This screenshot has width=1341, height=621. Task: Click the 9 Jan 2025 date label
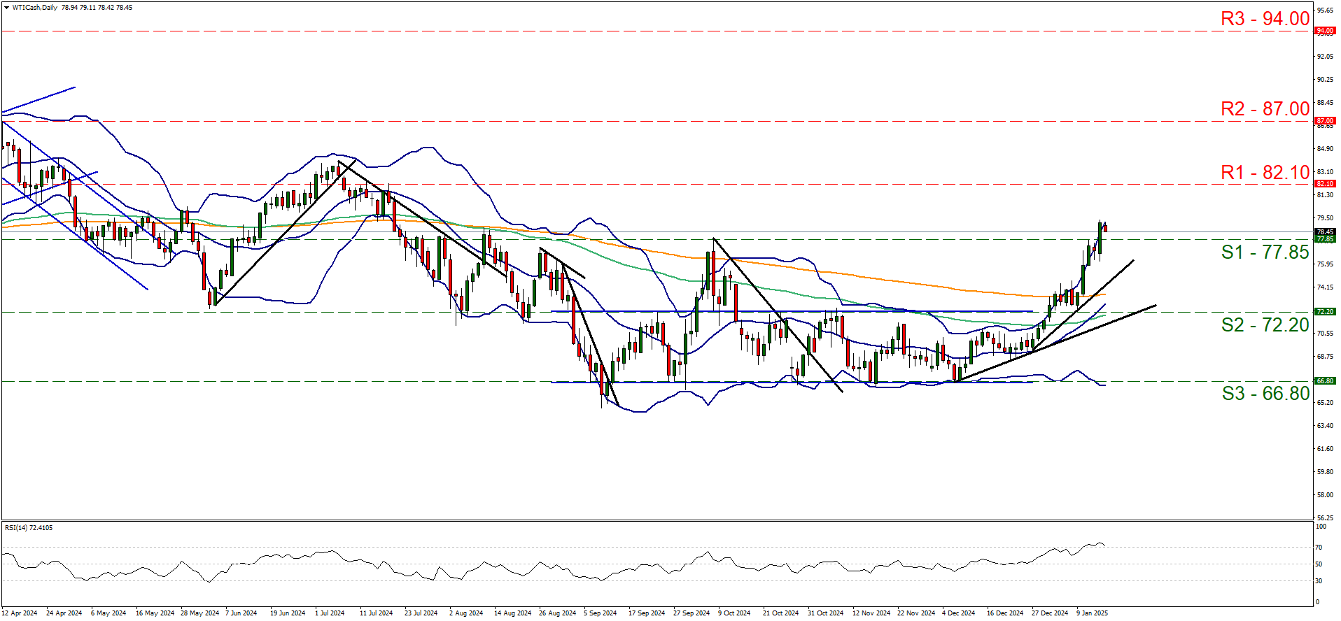(x=1093, y=613)
